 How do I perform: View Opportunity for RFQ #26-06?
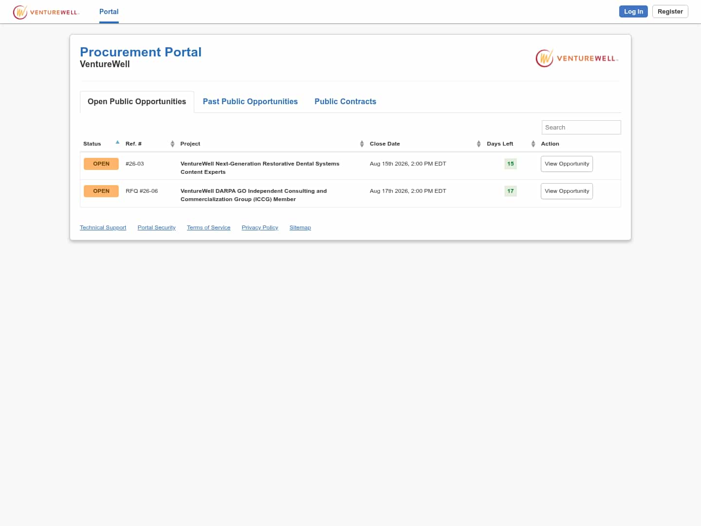tap(567, 191)
